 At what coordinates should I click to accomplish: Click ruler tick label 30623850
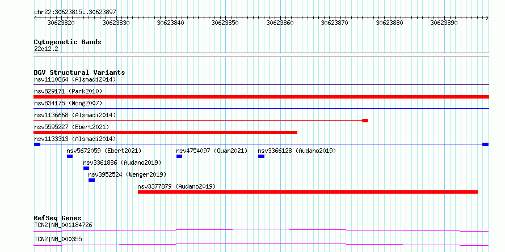[x=225, y=23]
